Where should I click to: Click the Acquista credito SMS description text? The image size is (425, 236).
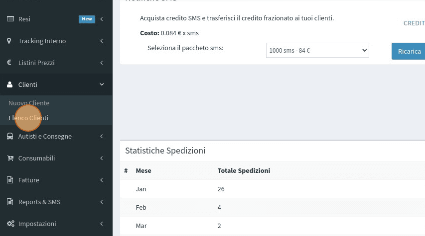click(x=237, y=18)
